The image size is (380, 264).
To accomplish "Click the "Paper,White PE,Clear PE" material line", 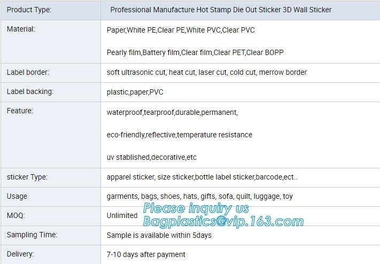I will pos(181,30).
